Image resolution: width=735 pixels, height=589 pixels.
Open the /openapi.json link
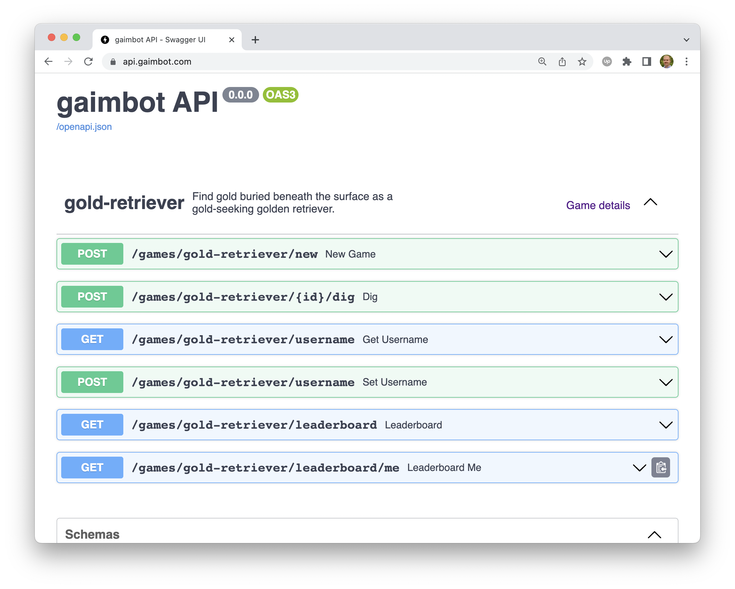(x=84, y=126)
